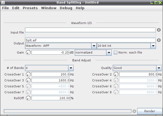Viewport: 163px width, 116px height.
Task: Open the # of Bands dropdown
Action: pyautogui.click(x=49, y=68)
